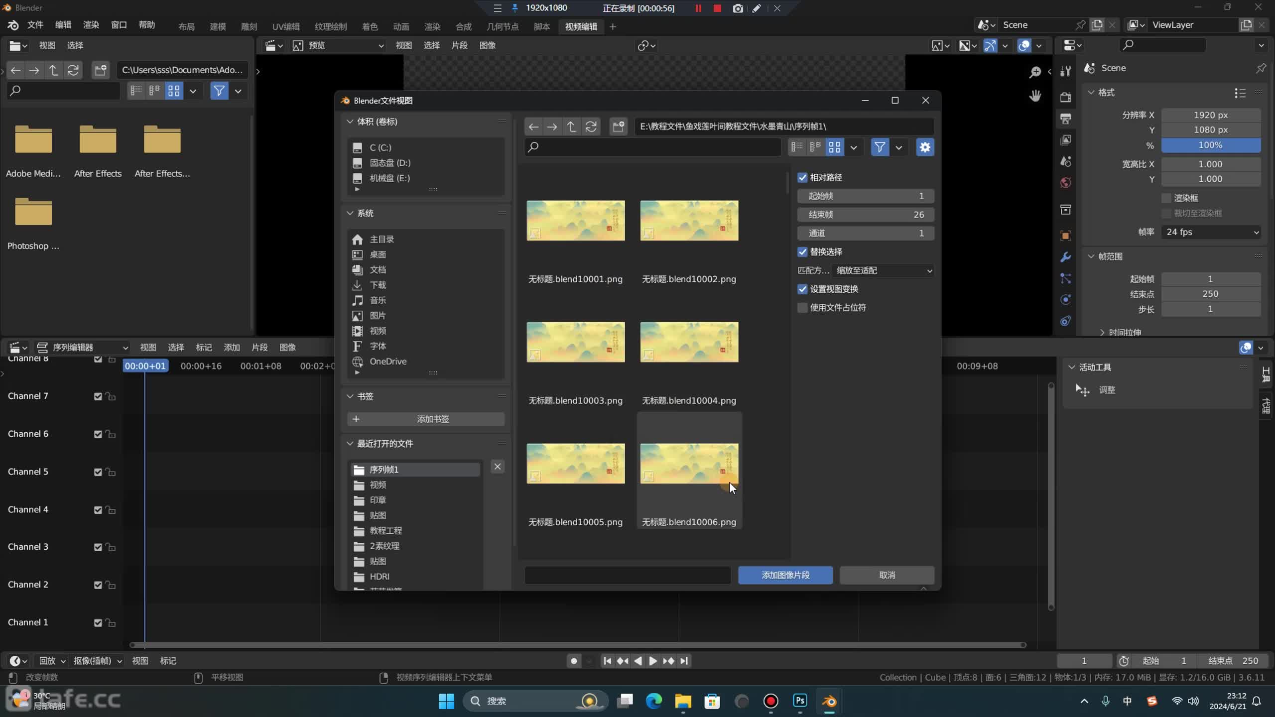Image resolution: width=1275 pixels, height=717 pixels.
Task: Click 添加图像片段 button
Action: 785,575
